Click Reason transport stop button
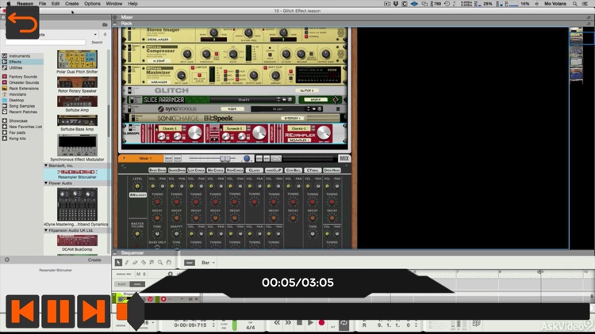The width and height of the screenshot is (595, 334). (299, 323)
